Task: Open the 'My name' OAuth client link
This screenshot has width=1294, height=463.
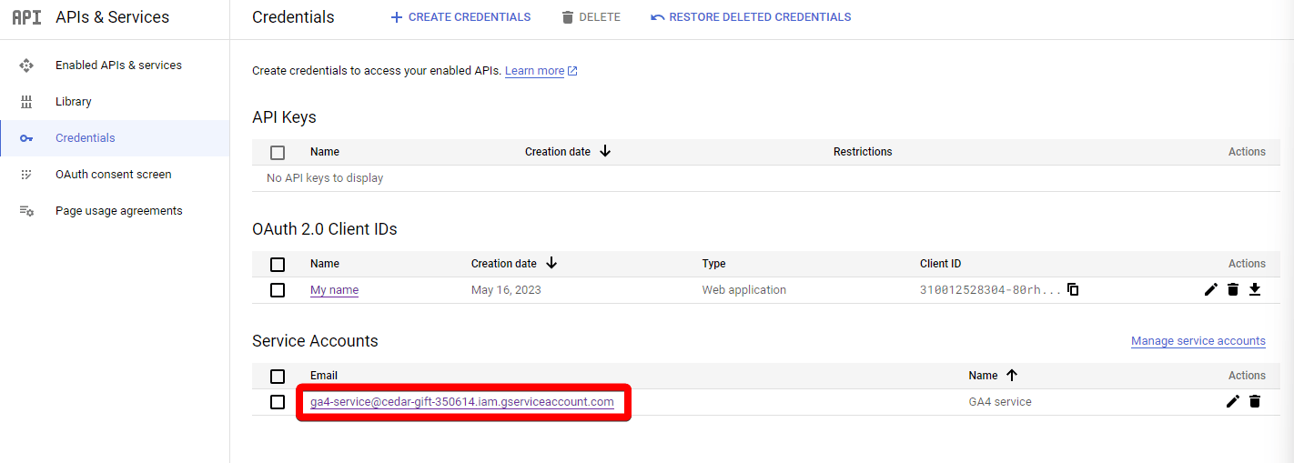Action: pyautogui.click(x=334, y=290)
